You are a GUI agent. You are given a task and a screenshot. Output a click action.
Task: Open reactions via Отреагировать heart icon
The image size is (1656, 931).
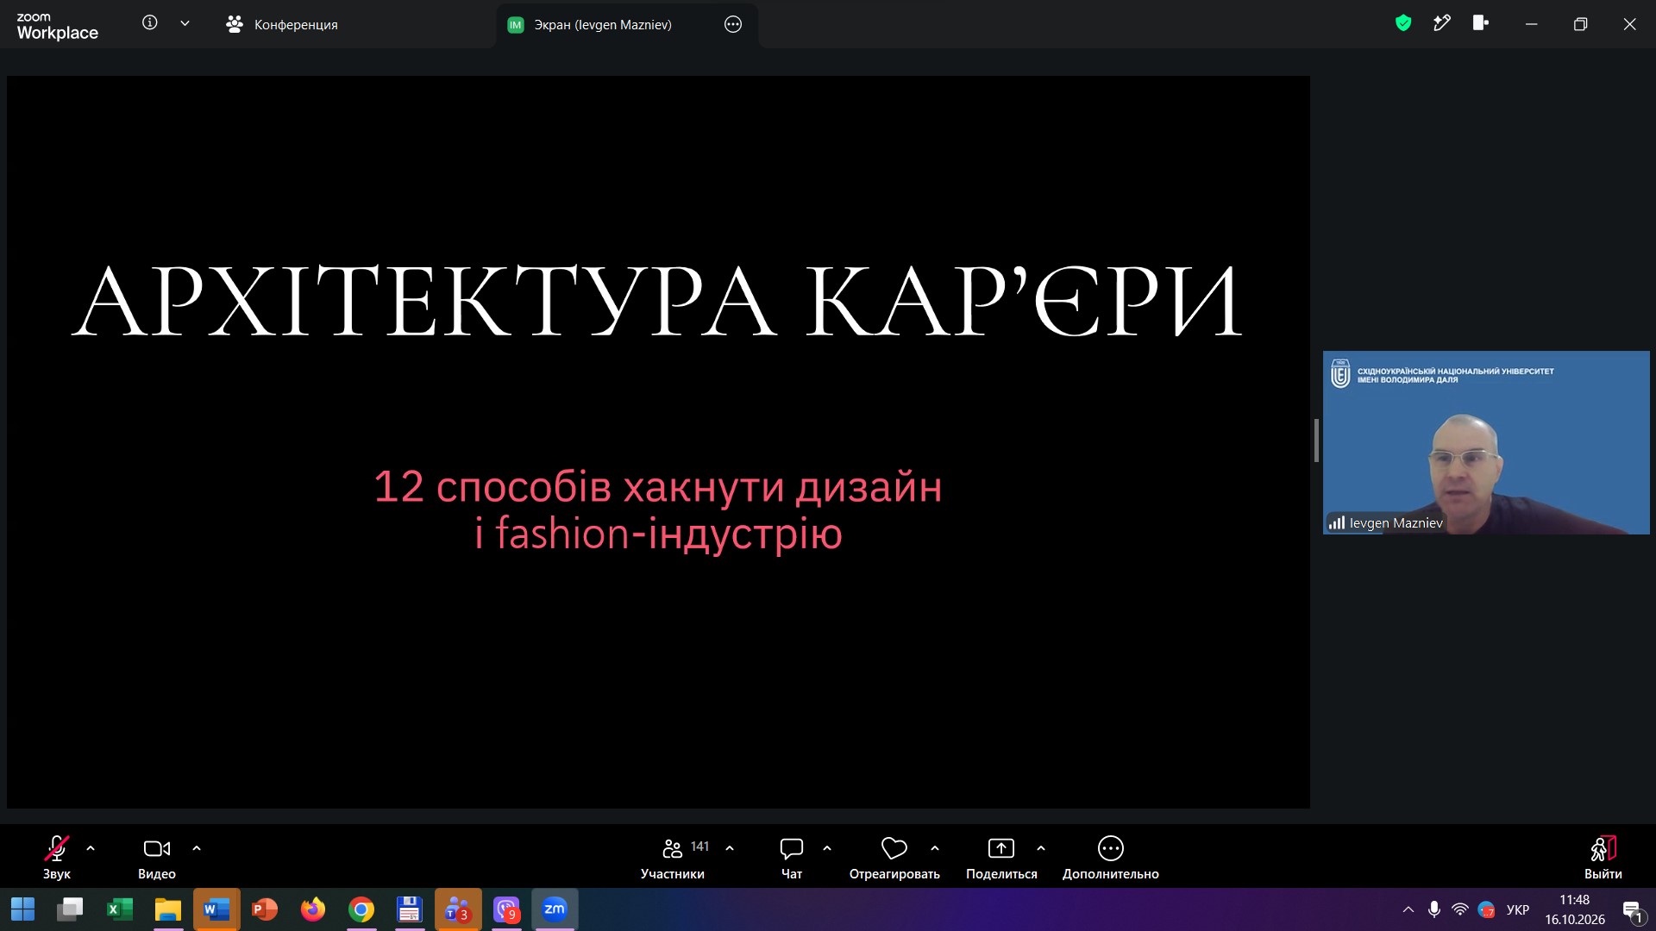coord(894,857)
